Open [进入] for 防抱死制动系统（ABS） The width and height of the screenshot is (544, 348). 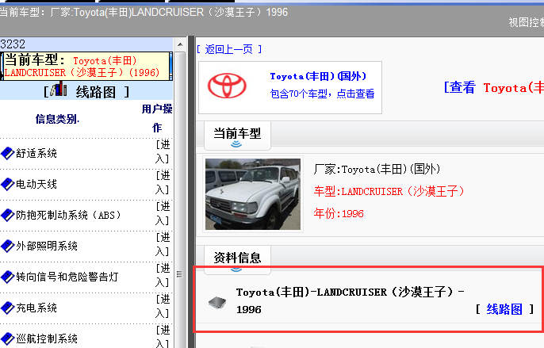click(x=163, y=213)
